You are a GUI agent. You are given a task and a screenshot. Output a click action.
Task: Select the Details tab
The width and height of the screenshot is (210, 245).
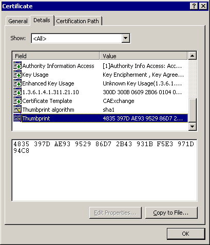pyautogui.click(x=42, y=20)
